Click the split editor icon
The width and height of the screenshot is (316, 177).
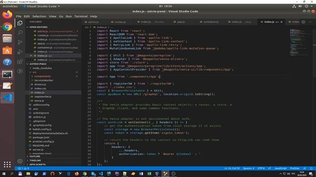pyautogui.click(x=303, y=22)
